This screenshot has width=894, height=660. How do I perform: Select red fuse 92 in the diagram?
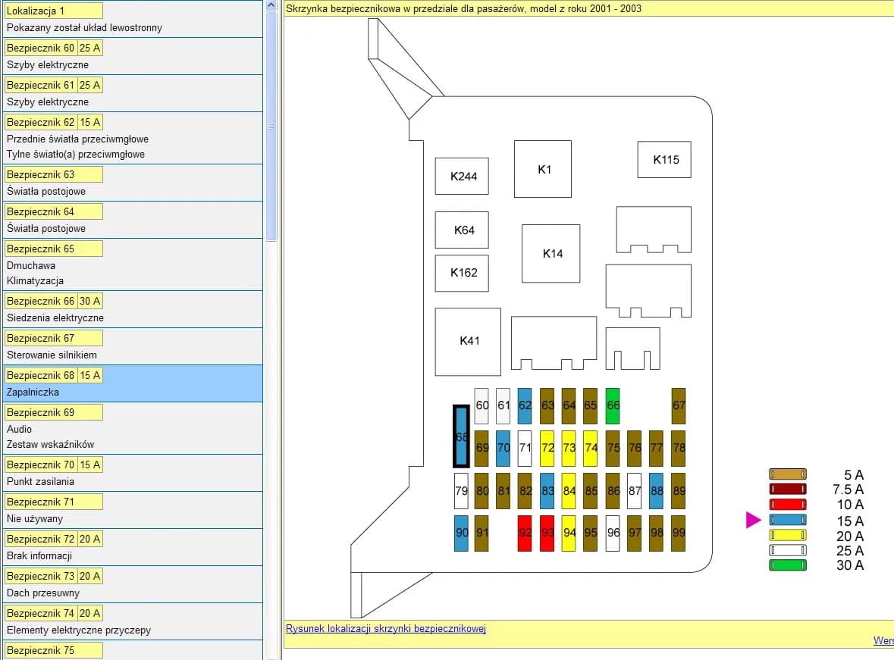(x=525, y=533)
